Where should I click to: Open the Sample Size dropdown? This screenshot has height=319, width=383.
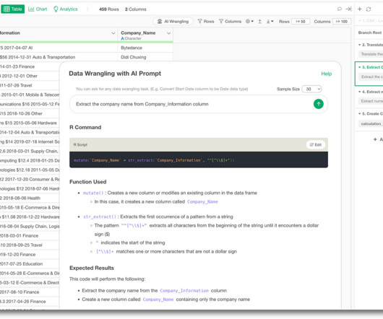[x=311, y=89]
